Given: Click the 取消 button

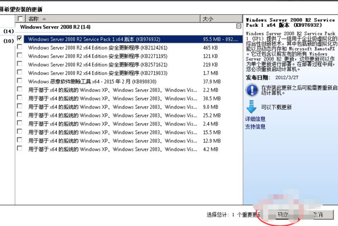Looking at the screenshot, I should click(x=318, y=215).
